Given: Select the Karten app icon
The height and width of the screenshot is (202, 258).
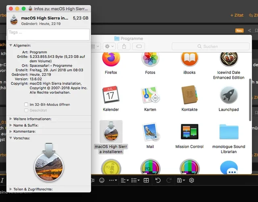Looking at the screenshot, I should point(150,95).
